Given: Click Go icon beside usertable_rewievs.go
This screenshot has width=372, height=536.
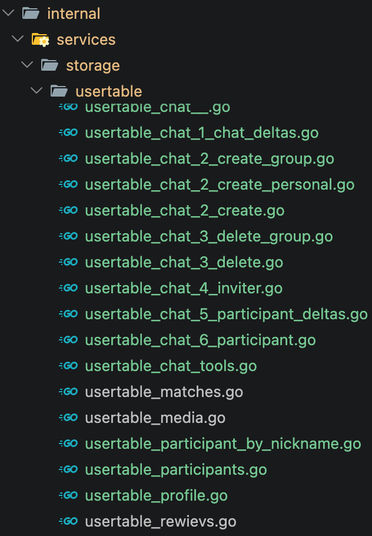Looking at the screenshot, I should [x=69, y=521].
